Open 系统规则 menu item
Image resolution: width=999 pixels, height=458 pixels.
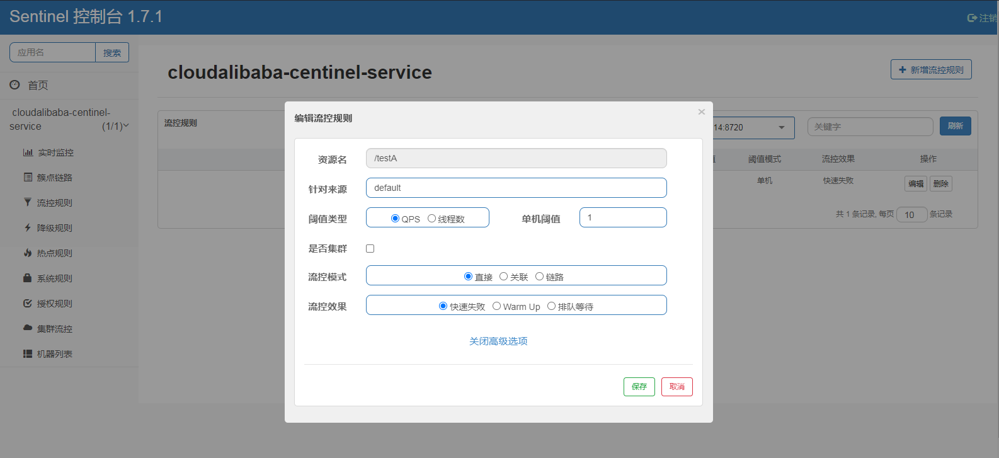pyautogui.click(x=55, y=278)
